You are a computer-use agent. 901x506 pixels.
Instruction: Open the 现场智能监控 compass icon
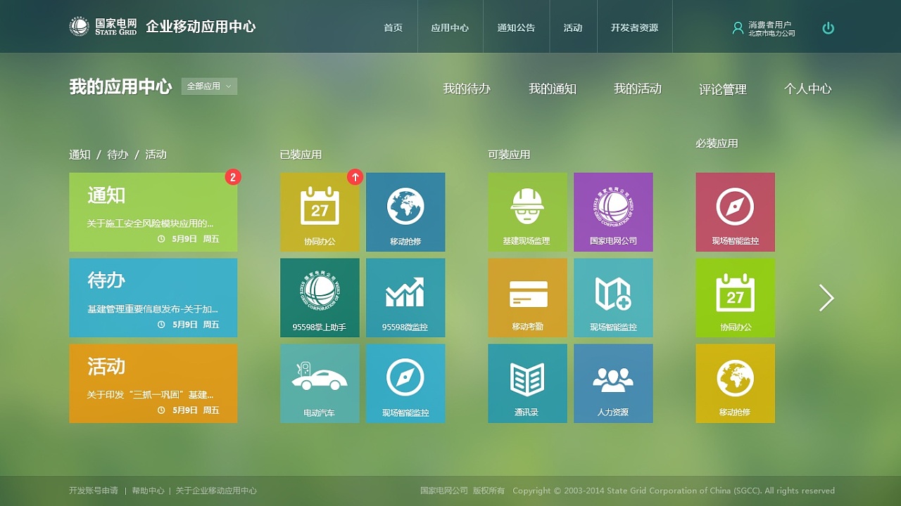405,383
